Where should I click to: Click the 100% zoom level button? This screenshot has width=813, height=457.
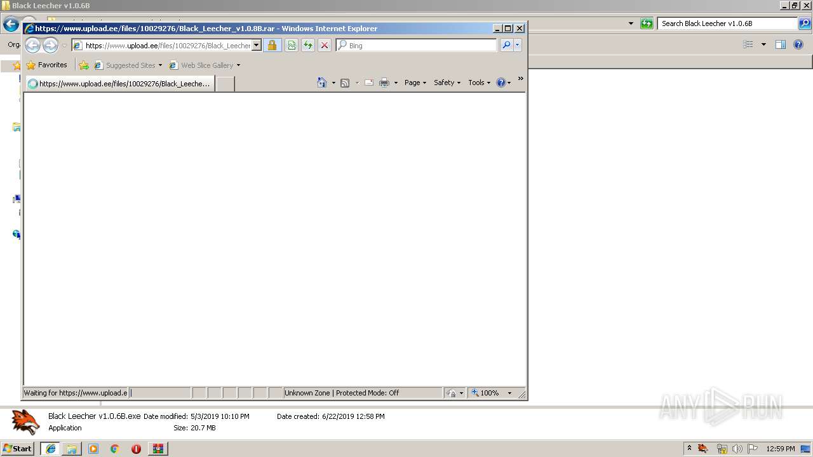click(485, 393)
